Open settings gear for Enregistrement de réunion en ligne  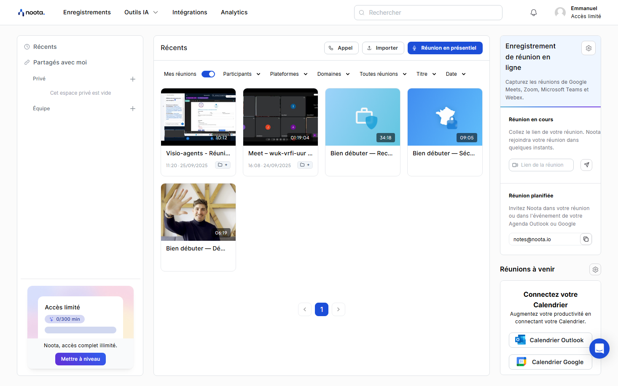588,48
